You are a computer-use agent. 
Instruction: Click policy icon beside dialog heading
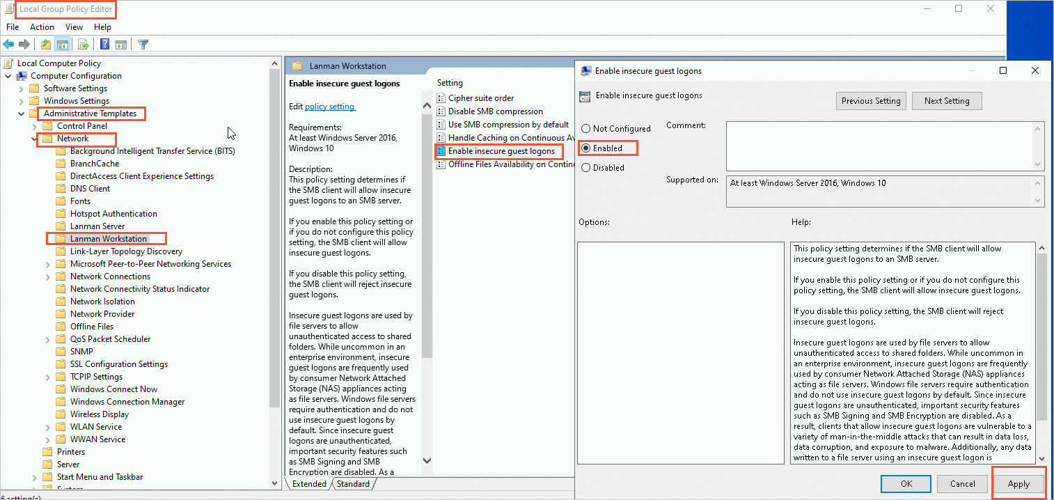(585, 96)
